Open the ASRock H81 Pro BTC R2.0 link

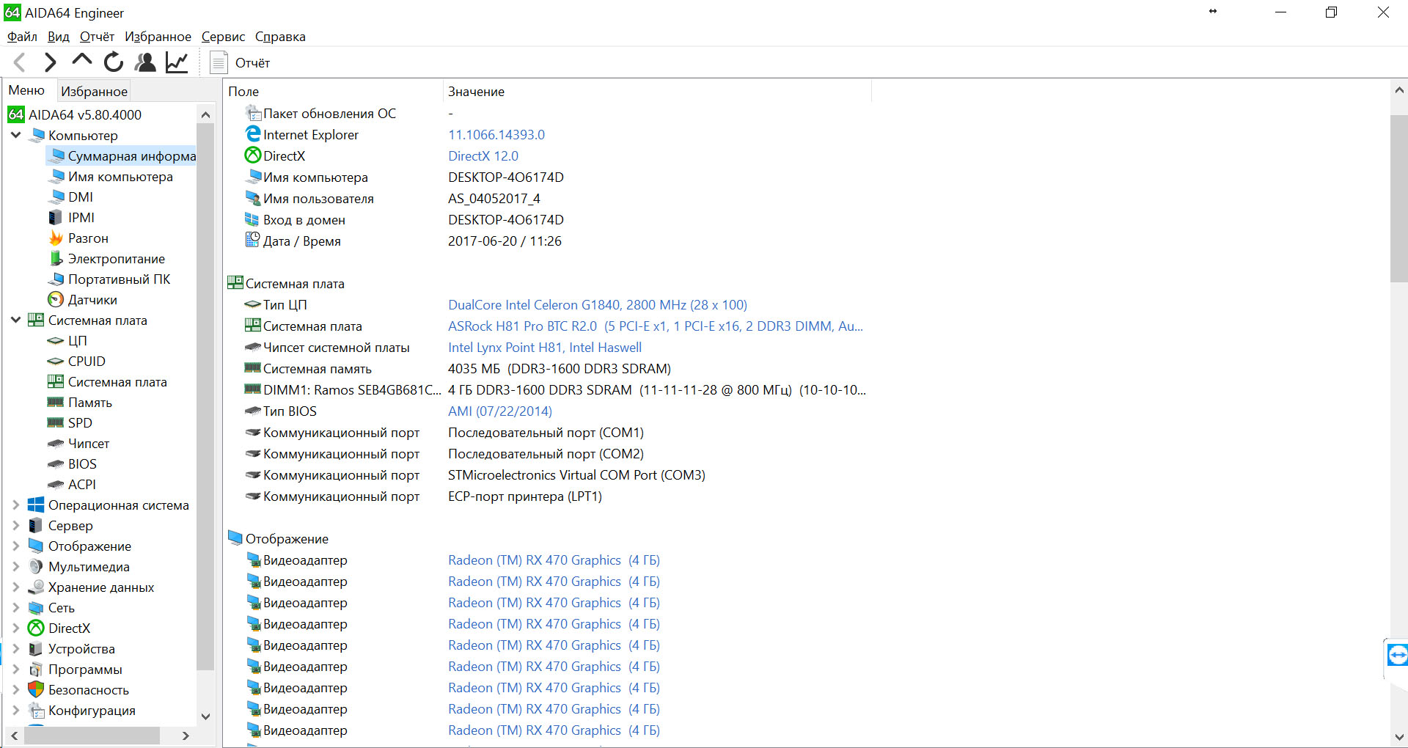tap(656, 326)
